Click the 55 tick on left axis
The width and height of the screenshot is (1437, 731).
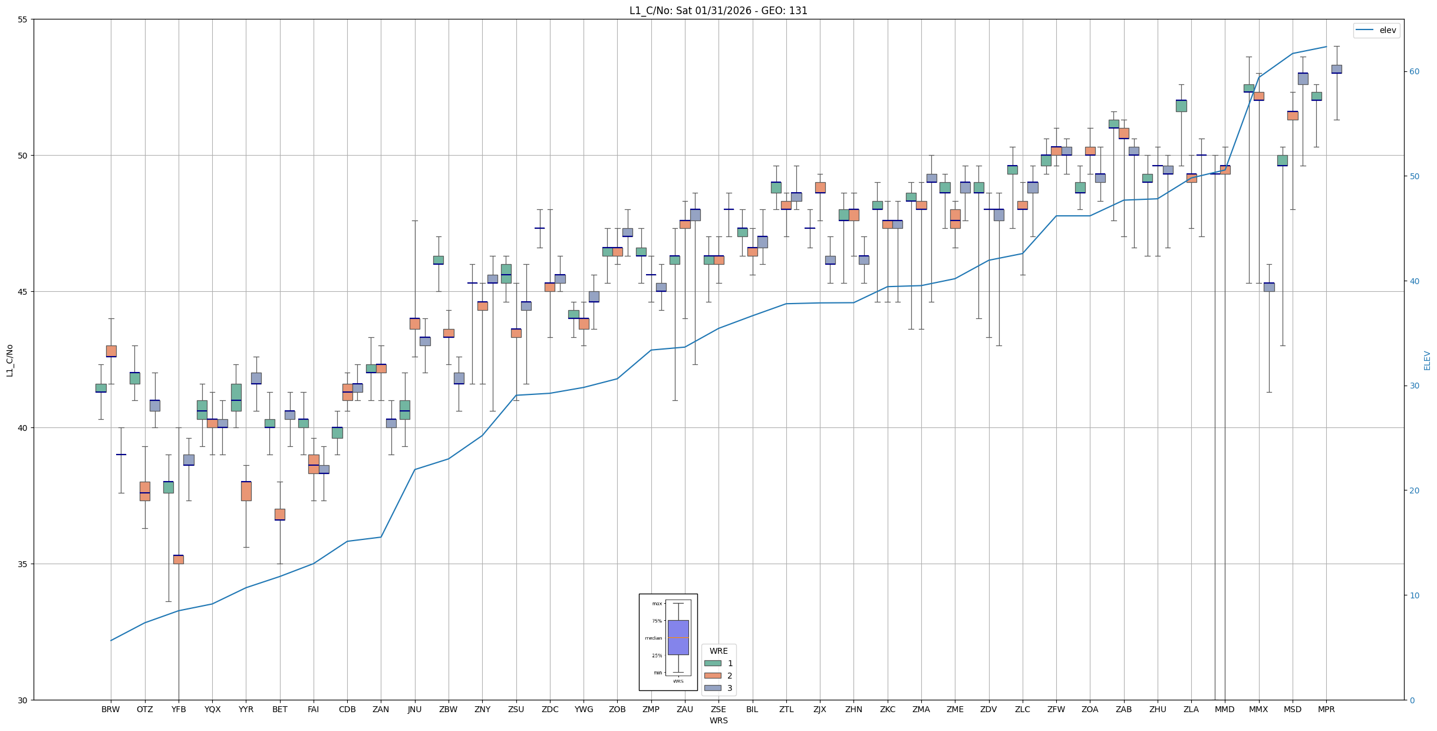pyautogui.click(x=24, y=19)
